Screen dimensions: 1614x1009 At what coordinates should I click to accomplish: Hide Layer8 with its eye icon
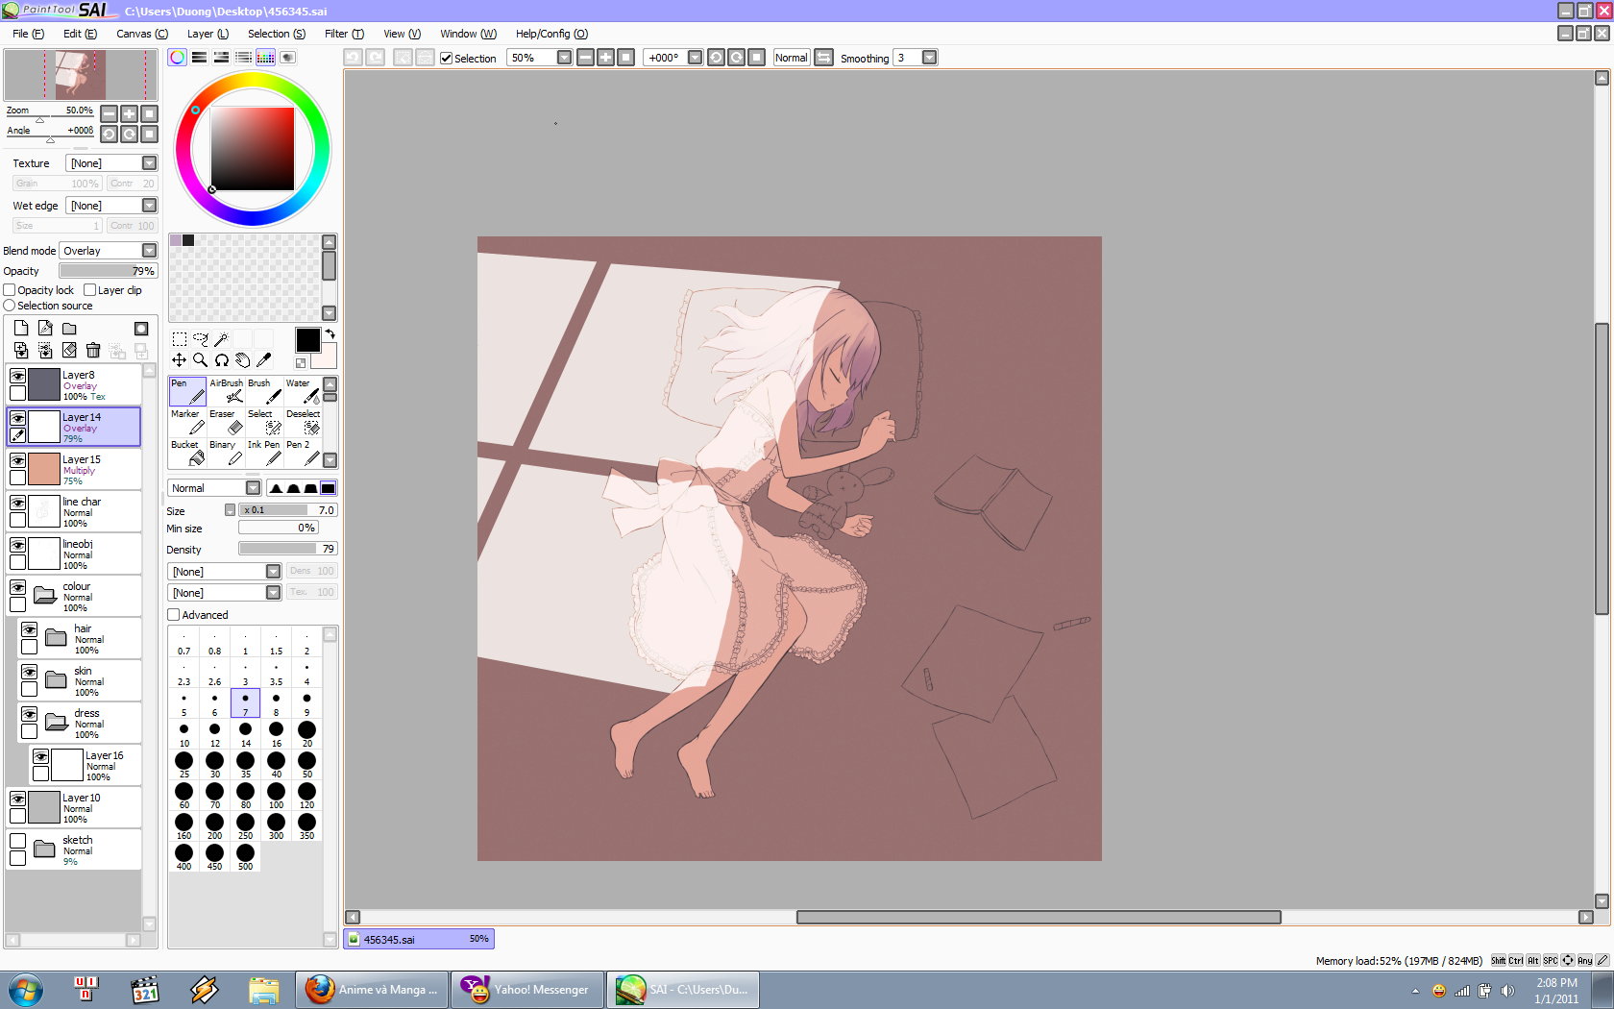[17, 376]
